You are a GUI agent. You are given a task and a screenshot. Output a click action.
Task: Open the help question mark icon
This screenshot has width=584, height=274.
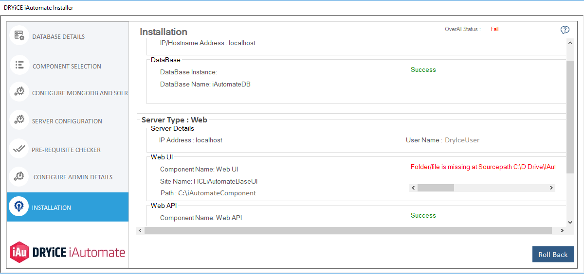tap(565, 30)
